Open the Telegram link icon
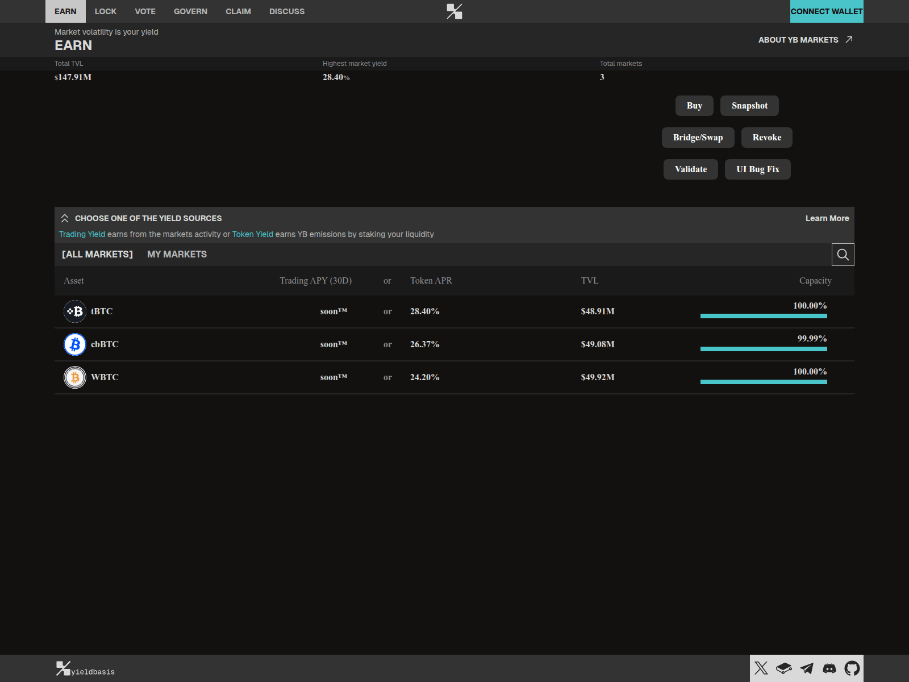 807,668
